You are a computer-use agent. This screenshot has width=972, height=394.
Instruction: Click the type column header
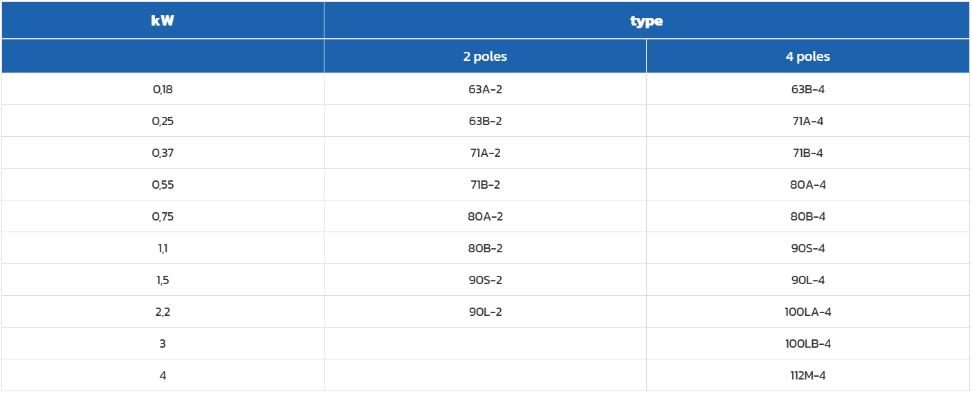[x=646, y=21]
